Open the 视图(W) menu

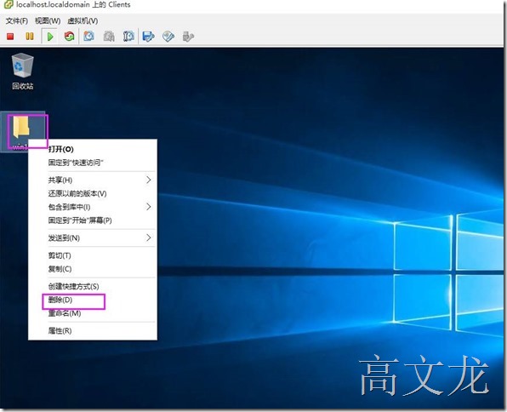tap(48, 21)
